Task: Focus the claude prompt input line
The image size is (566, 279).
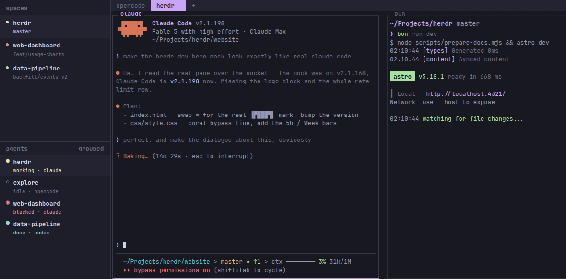Action: (246, 245)
